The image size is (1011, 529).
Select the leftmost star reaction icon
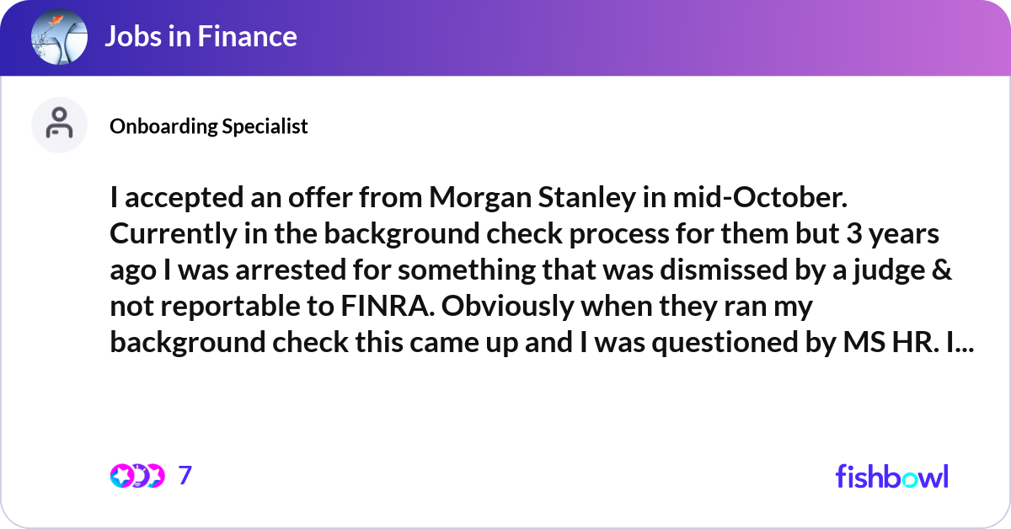point(122,476)
